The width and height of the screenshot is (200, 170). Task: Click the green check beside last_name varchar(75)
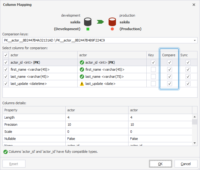[x=82, y=77]
